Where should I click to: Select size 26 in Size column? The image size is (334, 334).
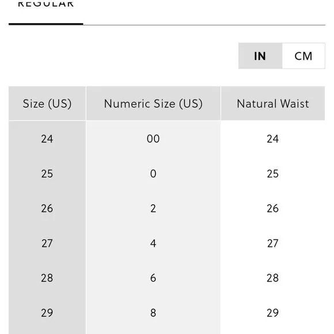click(x=47, y=208)
